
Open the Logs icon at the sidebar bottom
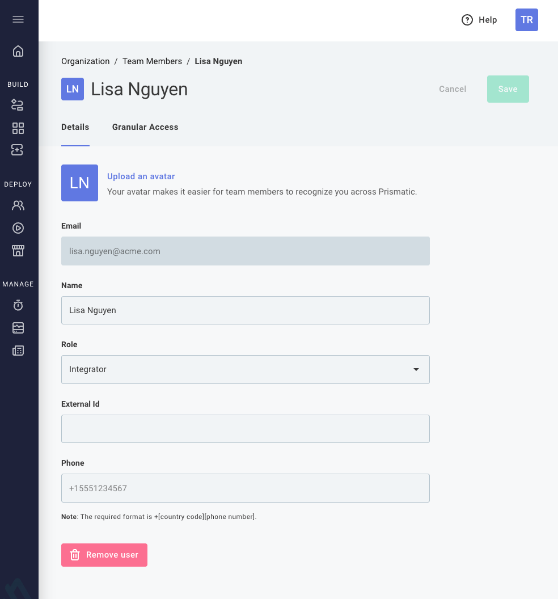18,351
